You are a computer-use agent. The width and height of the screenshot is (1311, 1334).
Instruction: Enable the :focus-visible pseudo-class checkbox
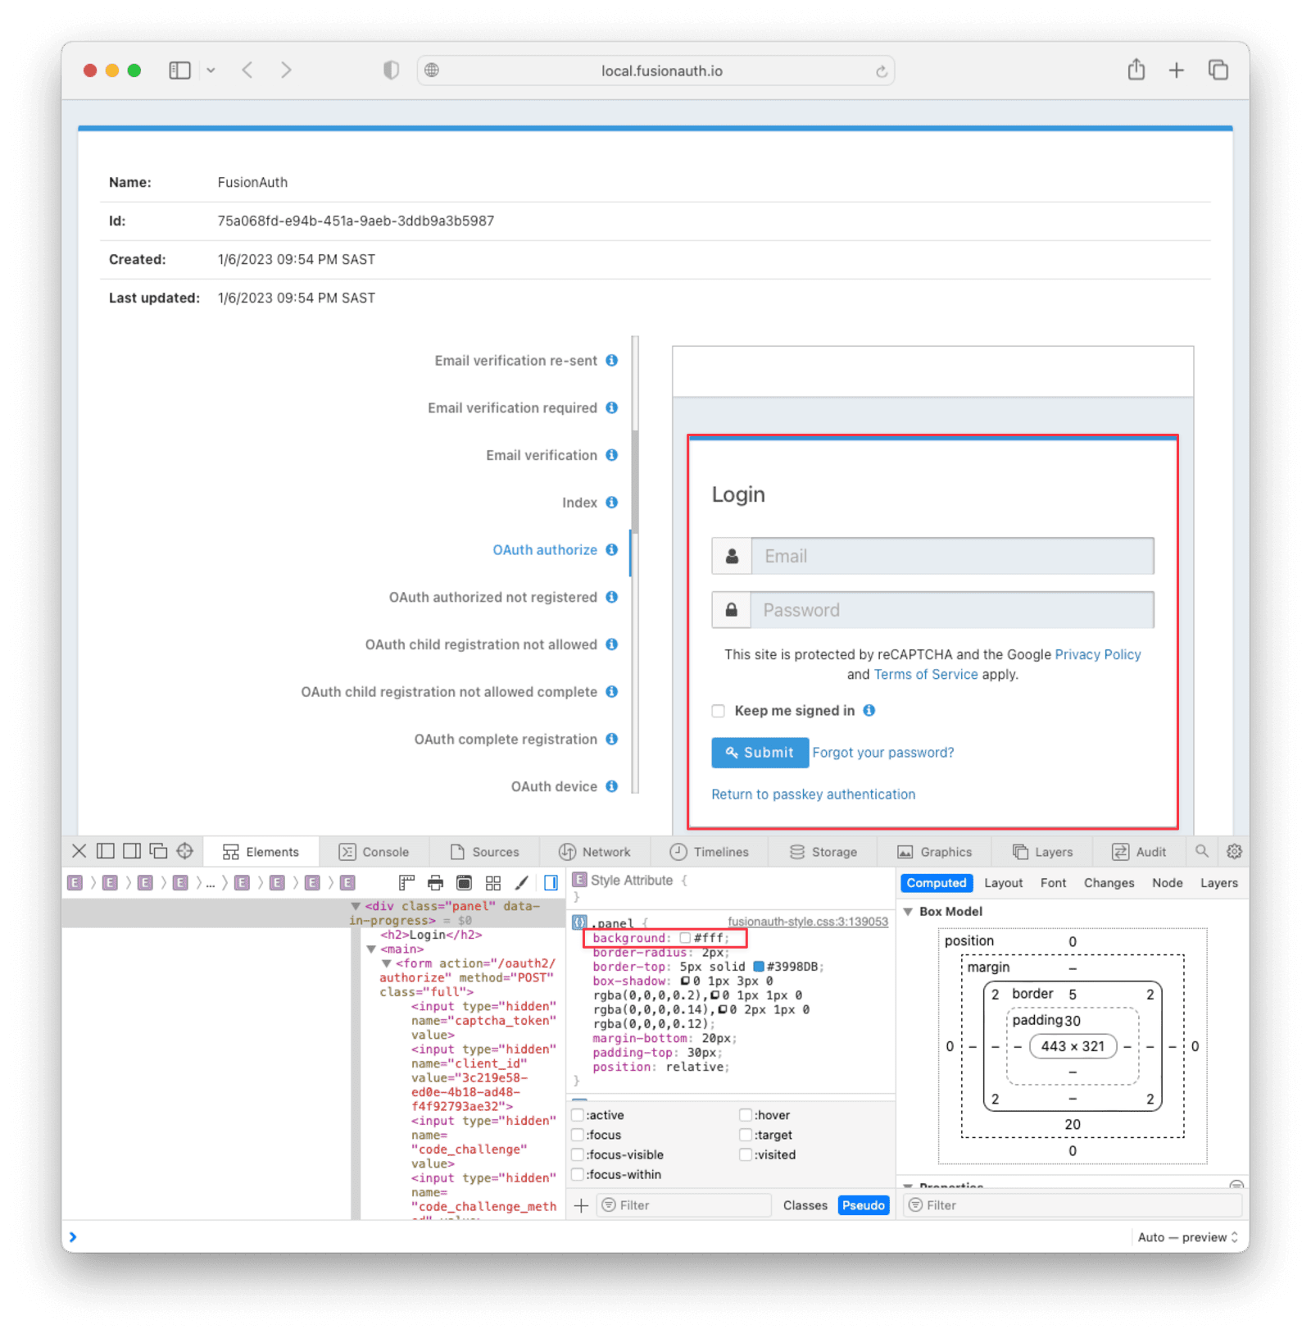[578, 1154]
